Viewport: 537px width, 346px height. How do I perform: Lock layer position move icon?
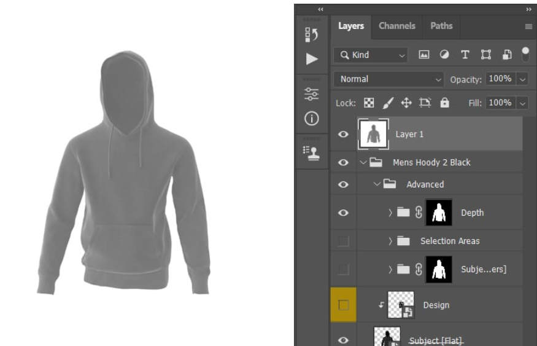406,103
